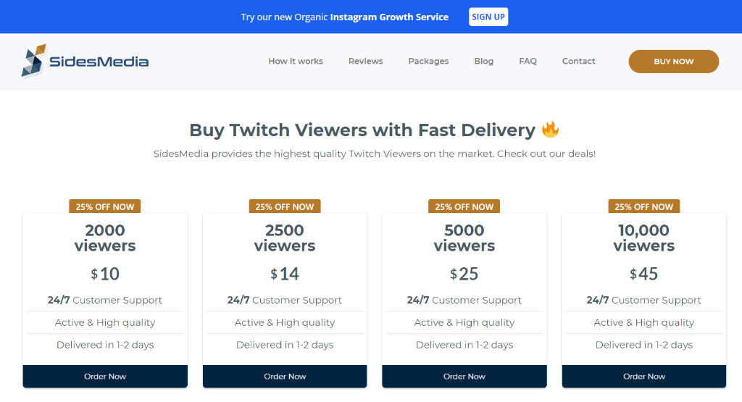
Task: Order the 2500 viewers package
Action: click(285, 377)
